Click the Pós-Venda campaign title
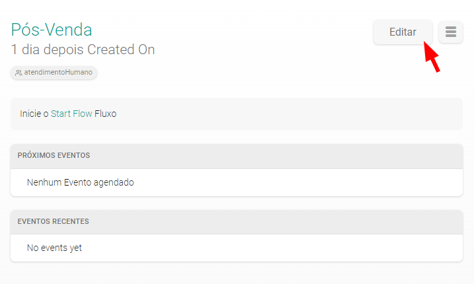The image size is (474, 284). 52,30
